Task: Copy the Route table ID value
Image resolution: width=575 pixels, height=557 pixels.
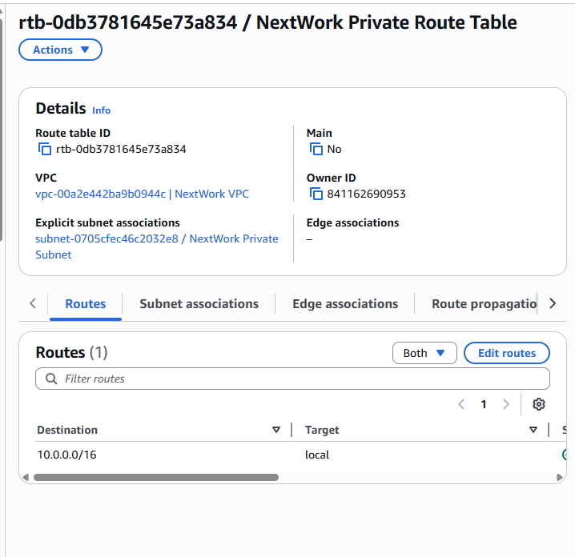Action: 45,150
